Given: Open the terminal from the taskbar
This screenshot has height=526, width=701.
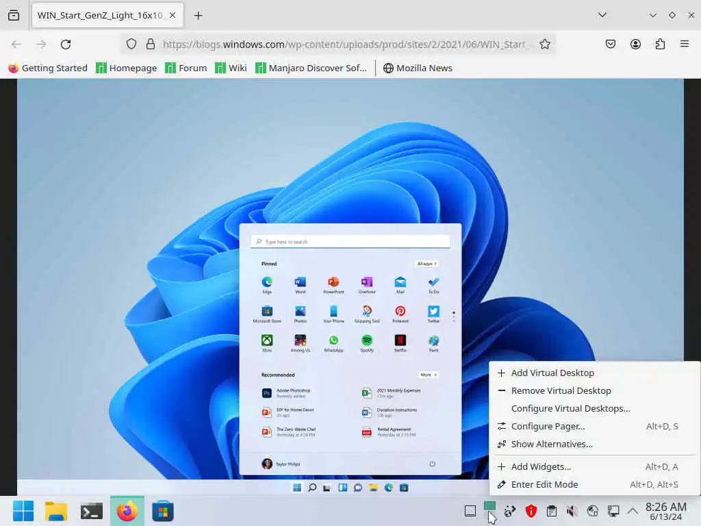Looking at the screenshot, I should coord(92,511).
